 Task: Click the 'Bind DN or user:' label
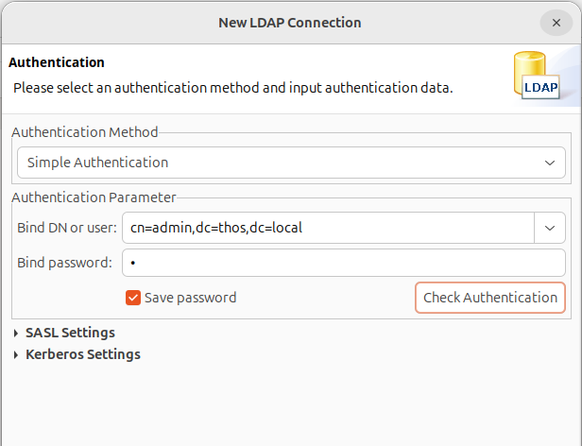coord(67,228)
